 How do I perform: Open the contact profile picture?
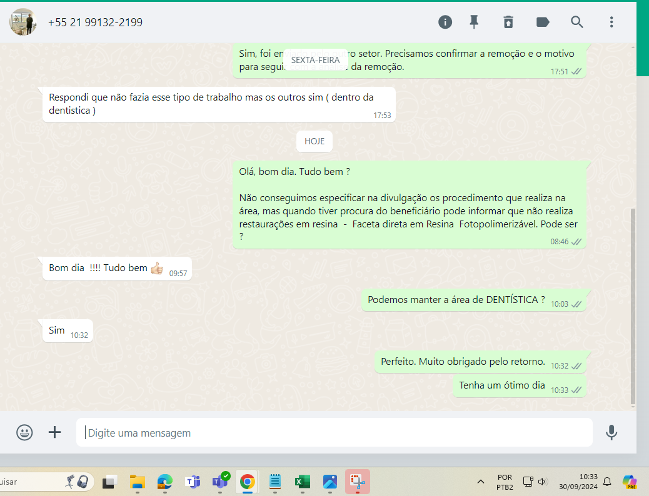point(23,22)
